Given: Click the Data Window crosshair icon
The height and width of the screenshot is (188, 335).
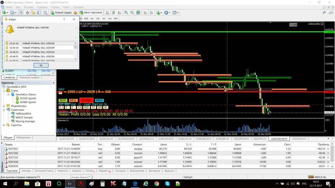Looking at the screenshot, I should (28, 13).
